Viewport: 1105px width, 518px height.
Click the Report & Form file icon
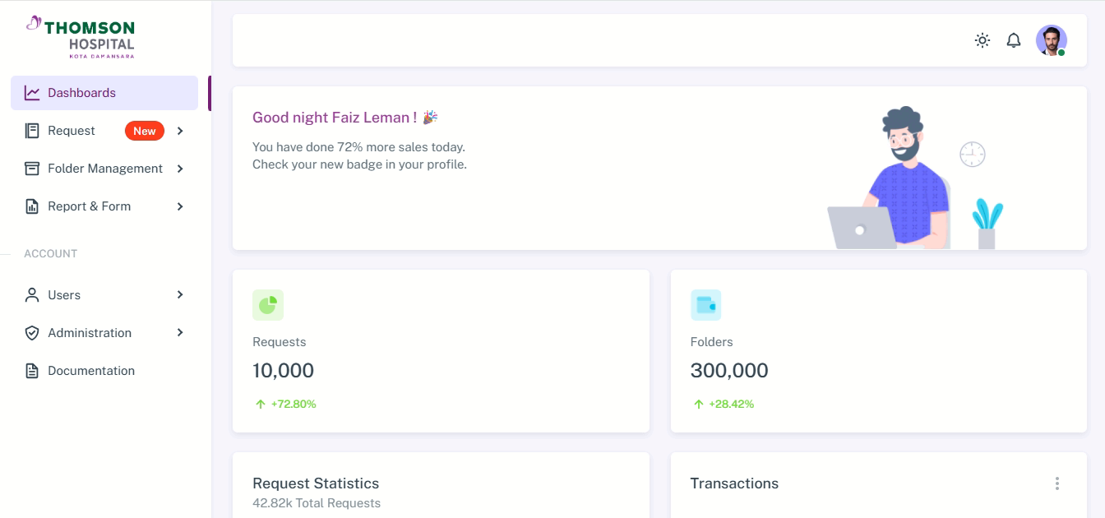click(x=32, y=206)
